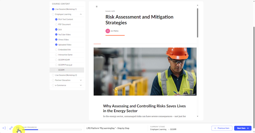Toggle PDF Document completion circle
Screen dimensions: 255x133
pos(56,24)
